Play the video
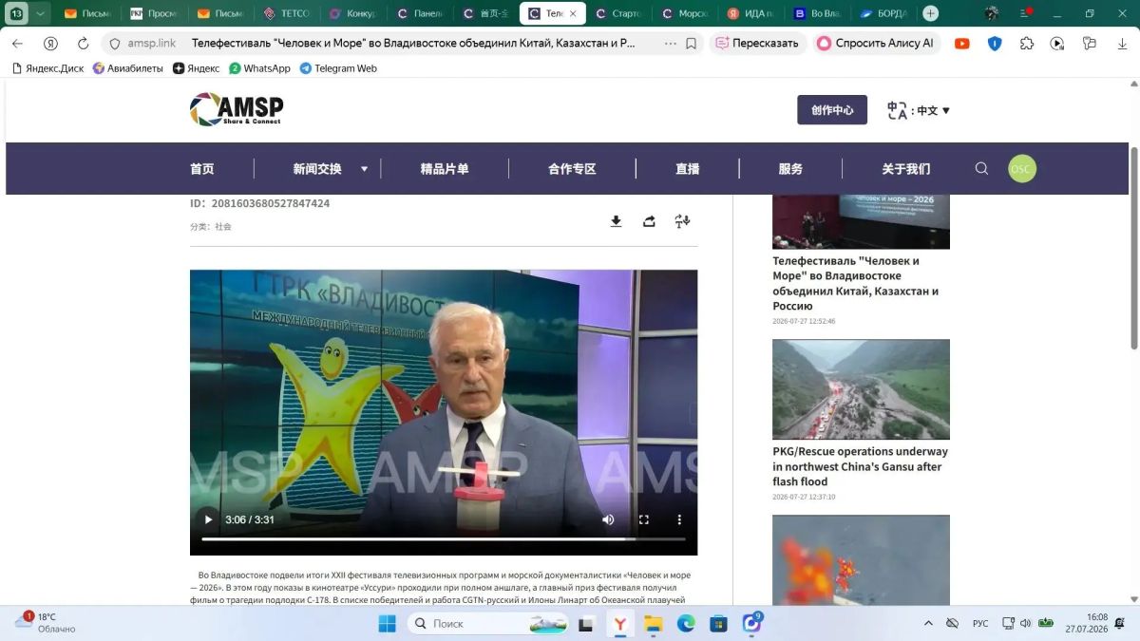1140x641 pixels. coord(208,519)
